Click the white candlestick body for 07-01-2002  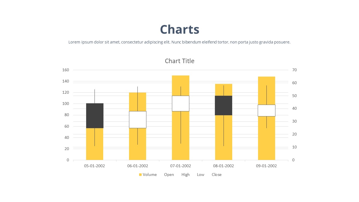(181, 104)
